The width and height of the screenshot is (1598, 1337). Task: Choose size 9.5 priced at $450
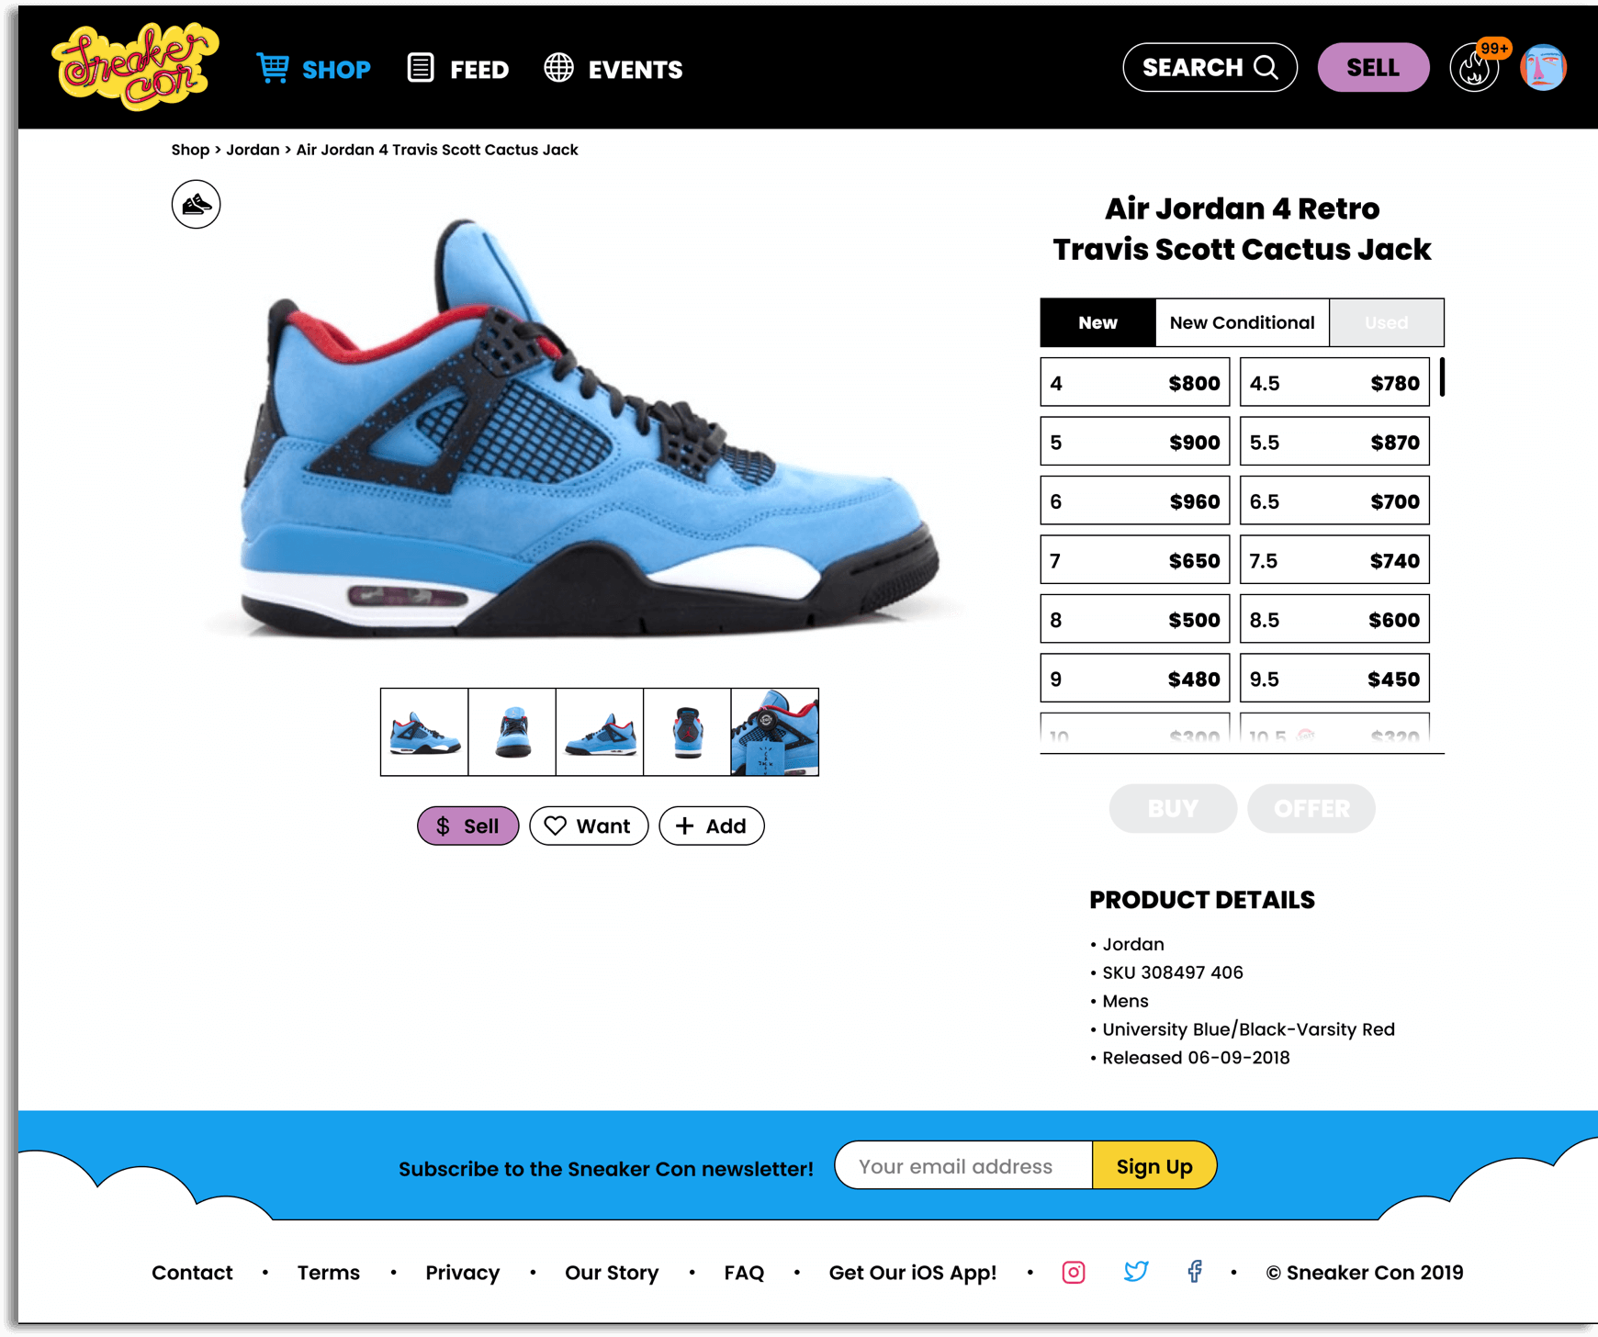click(x=1334, y=679)
